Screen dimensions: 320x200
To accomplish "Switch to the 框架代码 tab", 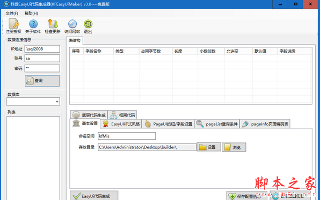I will [x=122, y=115].
